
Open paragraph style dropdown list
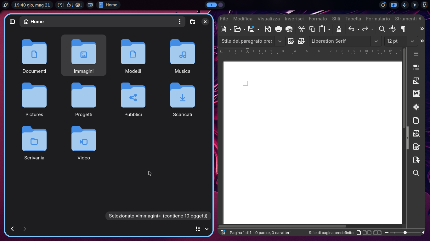click(280, 41)
